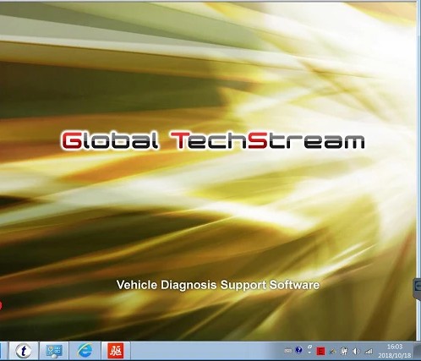Open the red Chinese-character driver app
Screen dimensions: 421x361
tap(116, 351)
